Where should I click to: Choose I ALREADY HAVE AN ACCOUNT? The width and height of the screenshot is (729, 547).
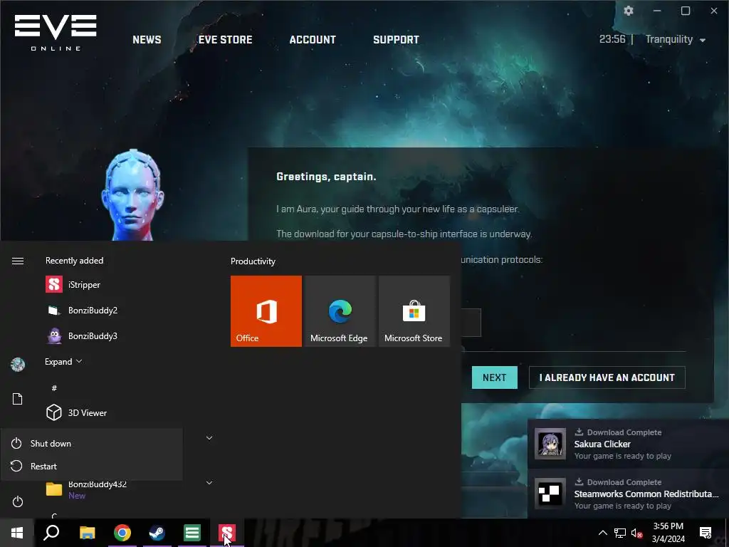click(x=607, y=377)
